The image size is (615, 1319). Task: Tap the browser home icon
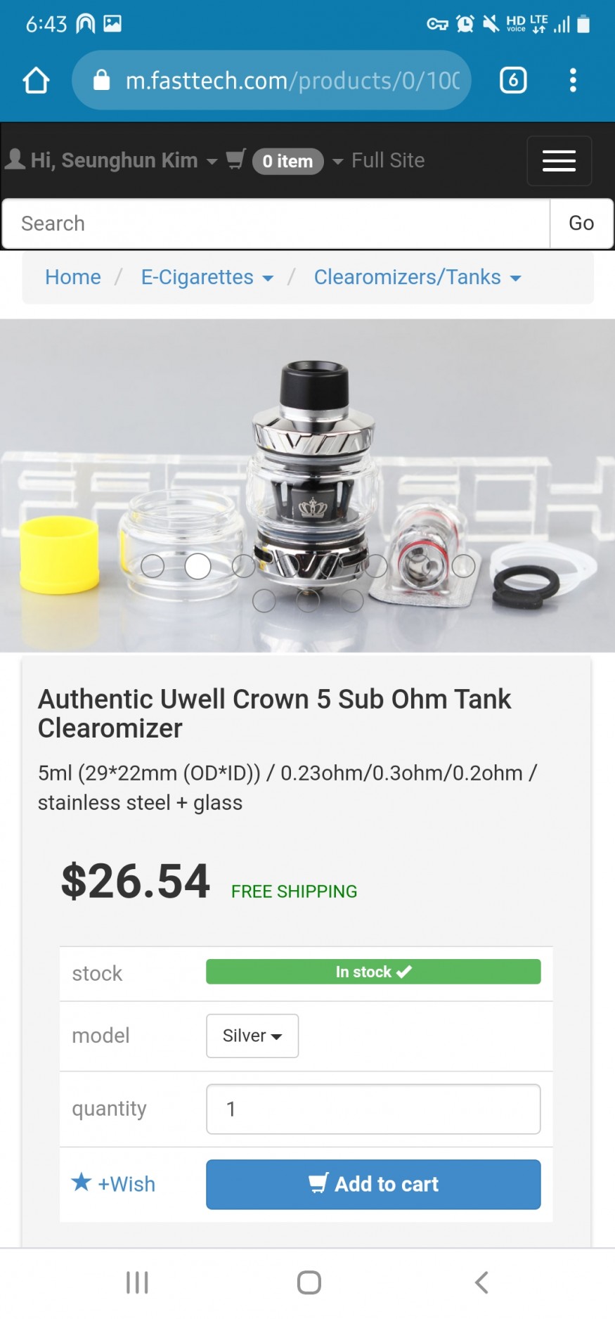click(x=36, y=80)
